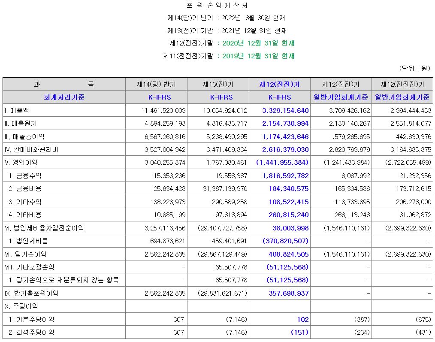The height and width of the screenshot is (342, 435).
Task: Click the blue value (370,820,507)
Action: click(285, 241)
